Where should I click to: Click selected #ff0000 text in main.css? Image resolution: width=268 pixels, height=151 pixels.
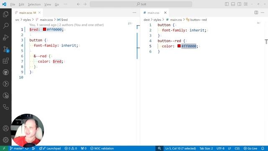point(189,46)
